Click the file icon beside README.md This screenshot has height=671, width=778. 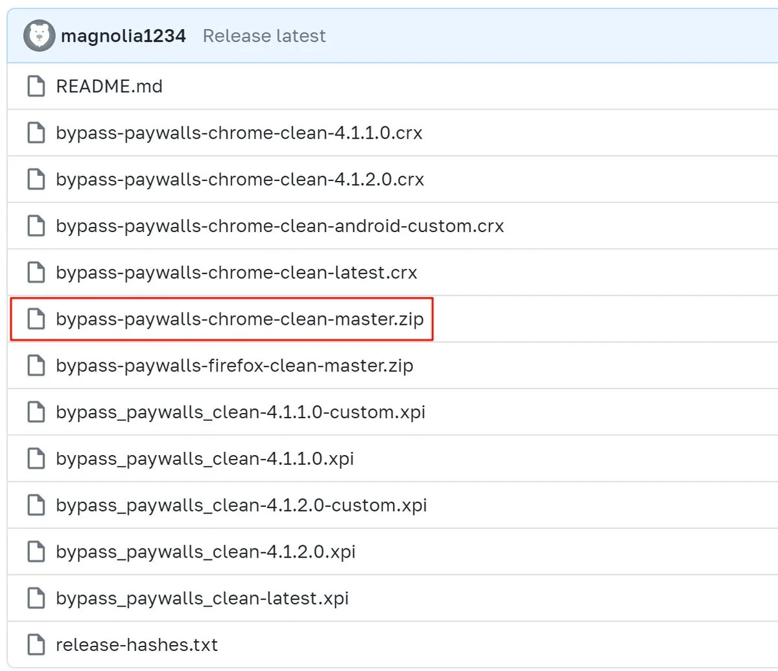[x=36, y=86]
